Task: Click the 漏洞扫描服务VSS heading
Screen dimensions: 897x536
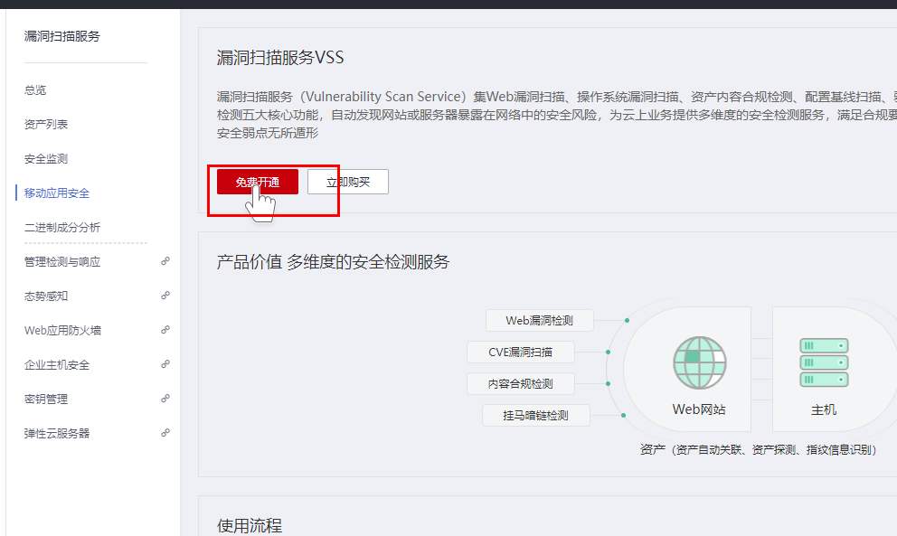Action: (280, 58)
